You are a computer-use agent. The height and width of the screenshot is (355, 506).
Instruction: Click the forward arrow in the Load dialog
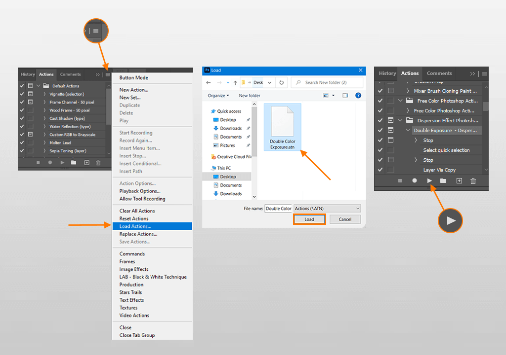click(x=219, y=83)
